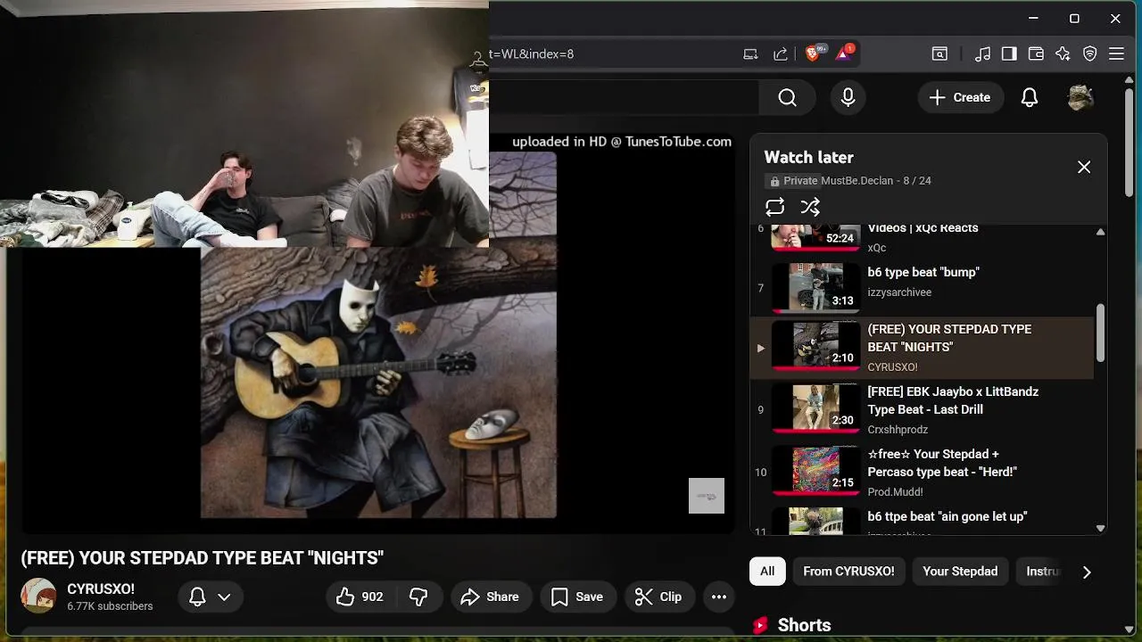Click the share page arrow icon in address bar
This screenshot has width=1142, height=642.
coord(781,53)
